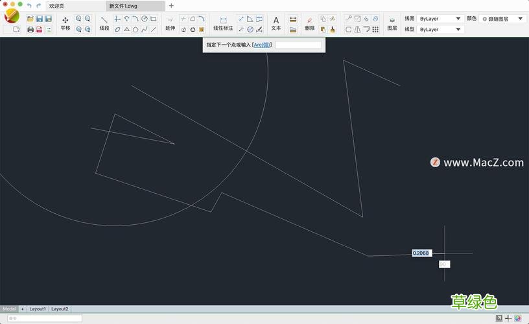Image resolution: width=529 pixels, height=324 pixels.
Task: Activate the 延伸 extend tool
Action: coord(170,23)
